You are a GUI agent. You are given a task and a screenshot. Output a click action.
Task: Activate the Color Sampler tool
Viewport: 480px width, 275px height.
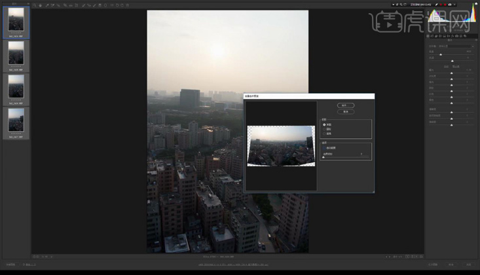click(52, 5)
